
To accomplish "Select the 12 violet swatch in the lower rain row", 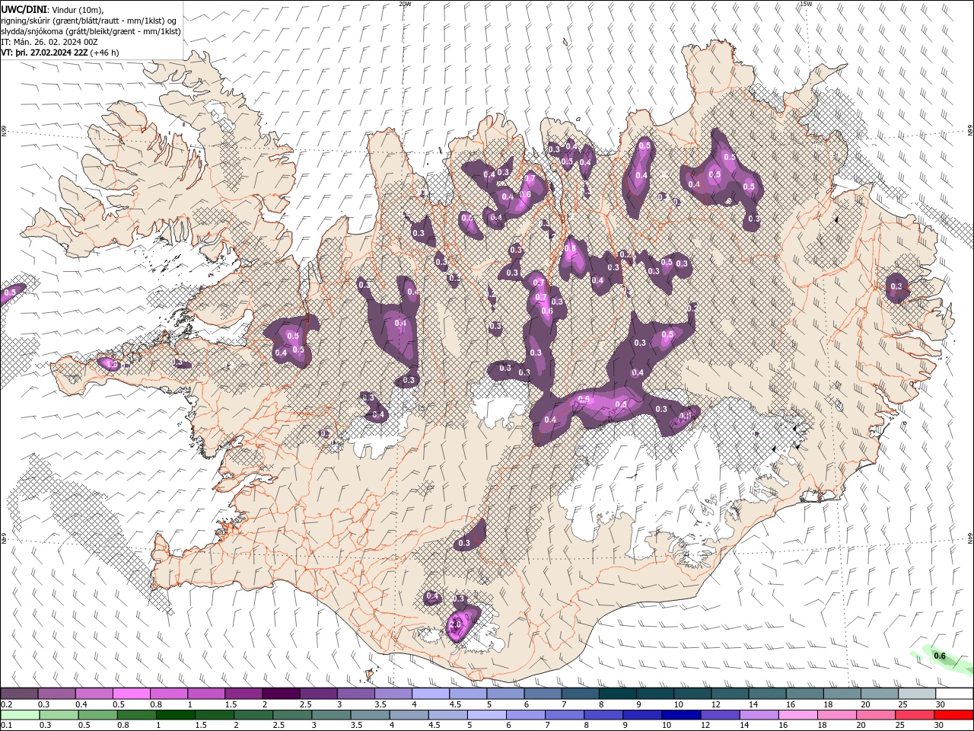I will (720, 714).
